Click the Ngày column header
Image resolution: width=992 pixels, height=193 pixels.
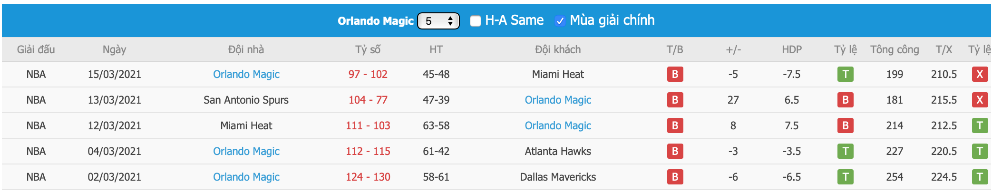(114, 49)
